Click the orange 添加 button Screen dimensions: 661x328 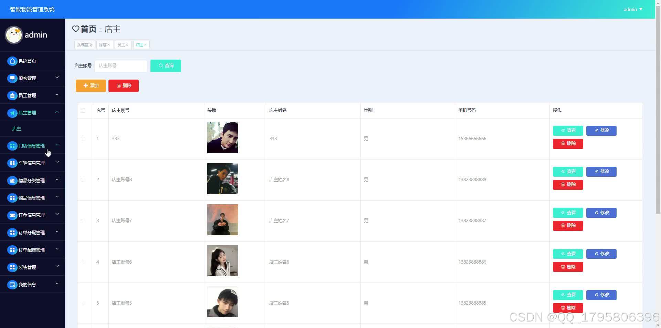click(x=91, y=85)
